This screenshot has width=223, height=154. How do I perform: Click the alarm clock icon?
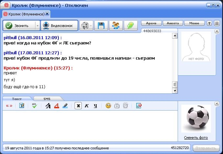coord(125,106)
